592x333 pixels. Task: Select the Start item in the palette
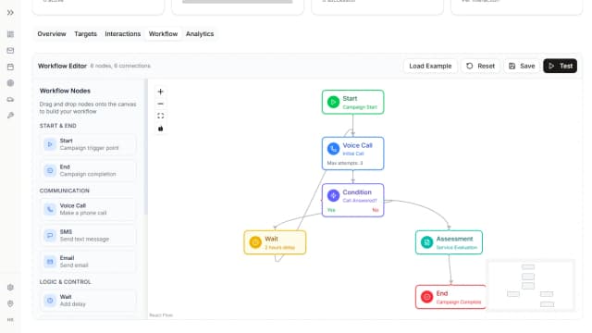(88, 144)
